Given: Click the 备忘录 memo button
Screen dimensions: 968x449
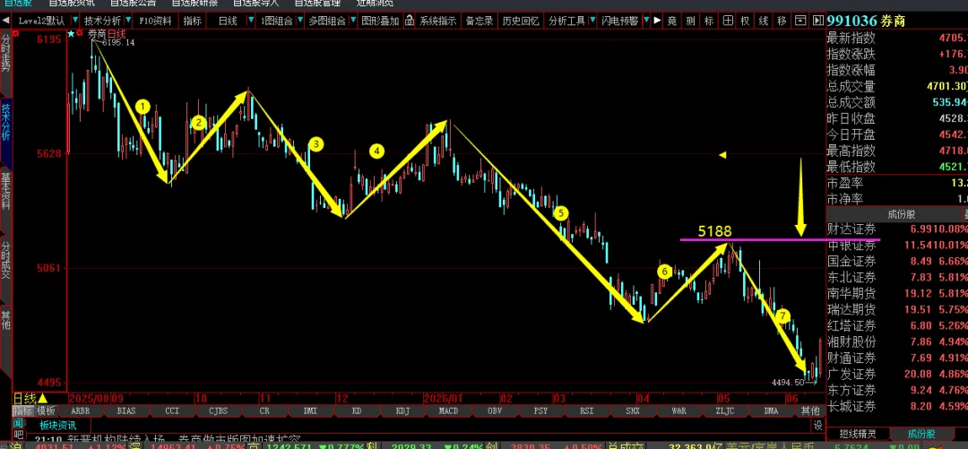Looking at the screenshot, I should (480, 21).
